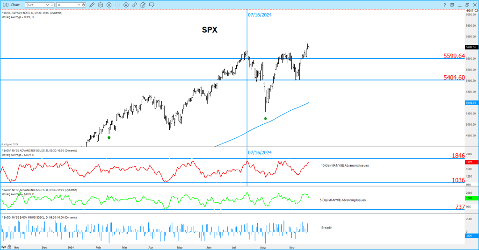The image size is (479, 250).
Task: Click the Breadth pane label
Action: pyautogui.click(x=327, y=228)
